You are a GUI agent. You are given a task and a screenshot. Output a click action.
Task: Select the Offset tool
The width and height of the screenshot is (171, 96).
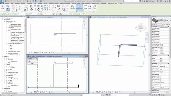tap(35, 6)
